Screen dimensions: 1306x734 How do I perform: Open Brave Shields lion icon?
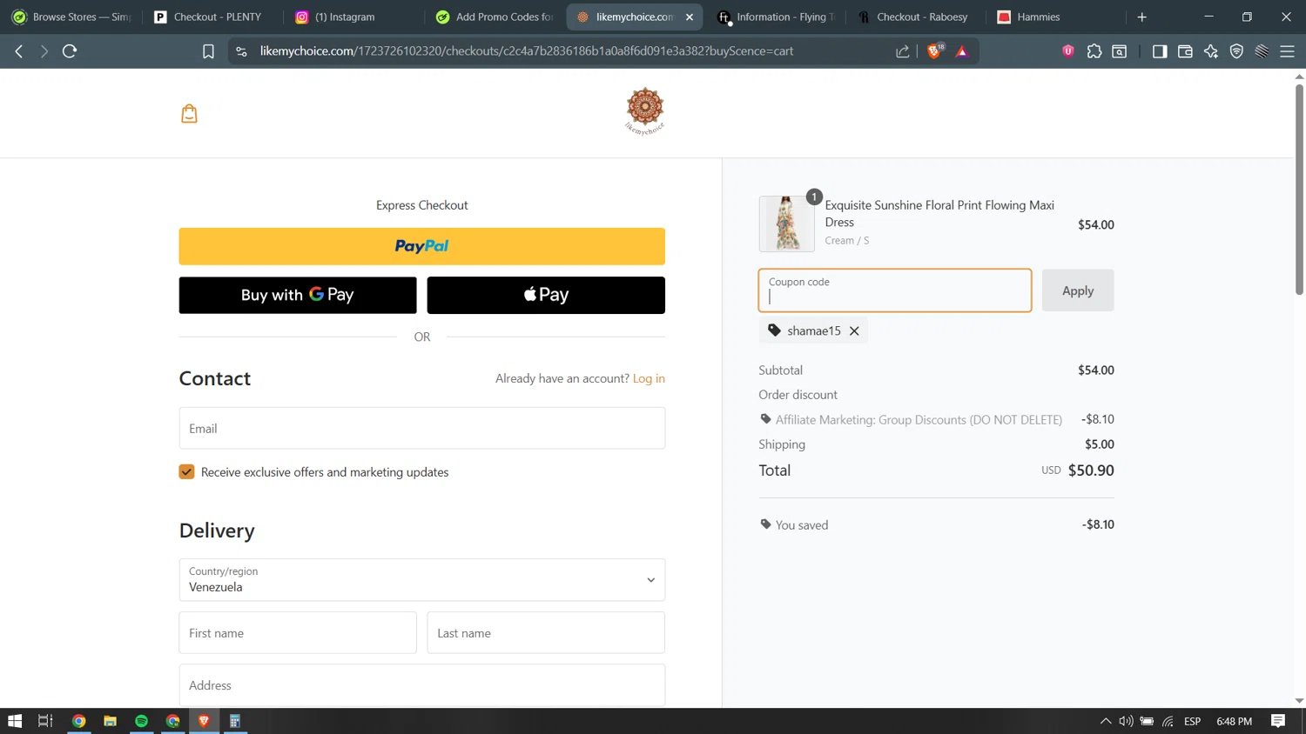click(935, 51)
